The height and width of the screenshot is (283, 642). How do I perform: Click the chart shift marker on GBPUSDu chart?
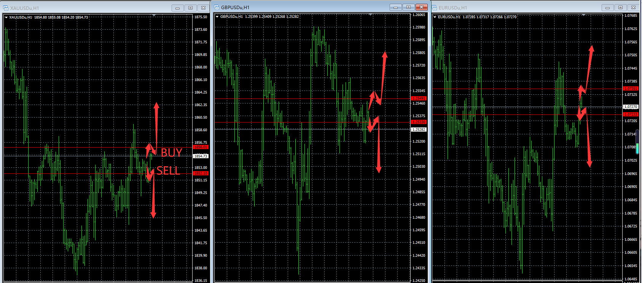[370, 15]
